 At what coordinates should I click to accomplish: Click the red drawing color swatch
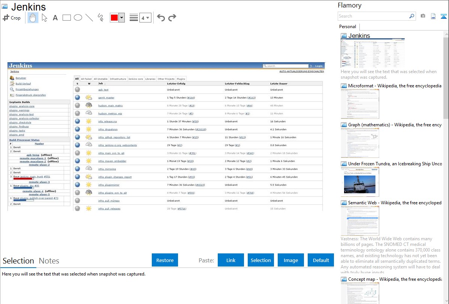(x=114, y=18)
